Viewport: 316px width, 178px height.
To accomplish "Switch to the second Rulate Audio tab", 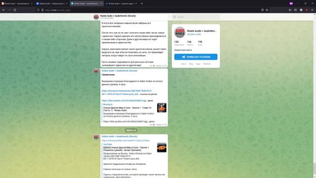I will pyautogui.click(x=51, y=3).
